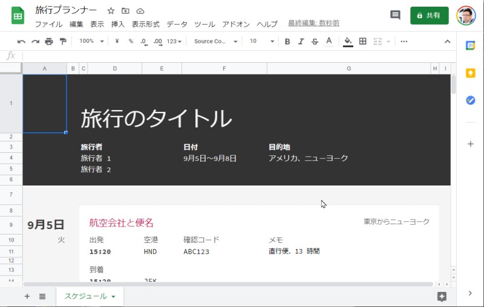The width and height of the screenshot is (484, 307).
Task: Collapse the menu bar with chevron
Action: click(x=447, y=41)
